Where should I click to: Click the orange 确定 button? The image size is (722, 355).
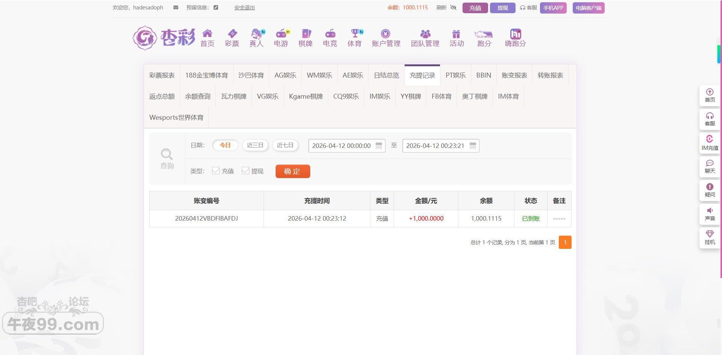coord(293,171)
